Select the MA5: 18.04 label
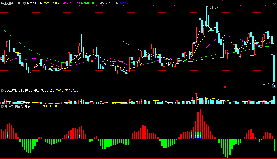277x159 pixels. click(x=35, y=3)
